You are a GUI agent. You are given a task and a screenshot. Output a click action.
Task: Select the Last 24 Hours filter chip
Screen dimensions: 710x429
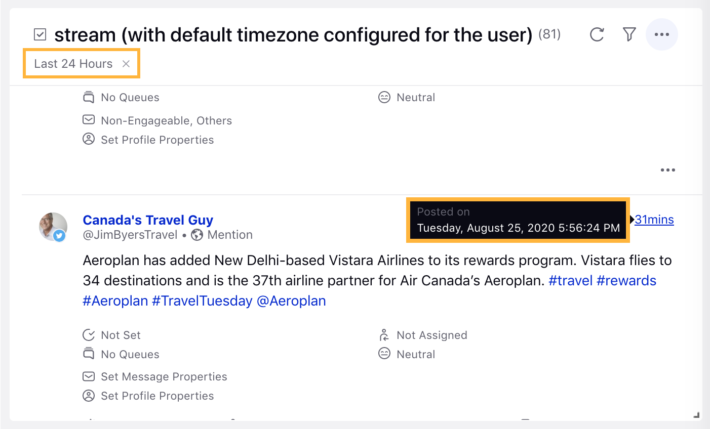73,64
